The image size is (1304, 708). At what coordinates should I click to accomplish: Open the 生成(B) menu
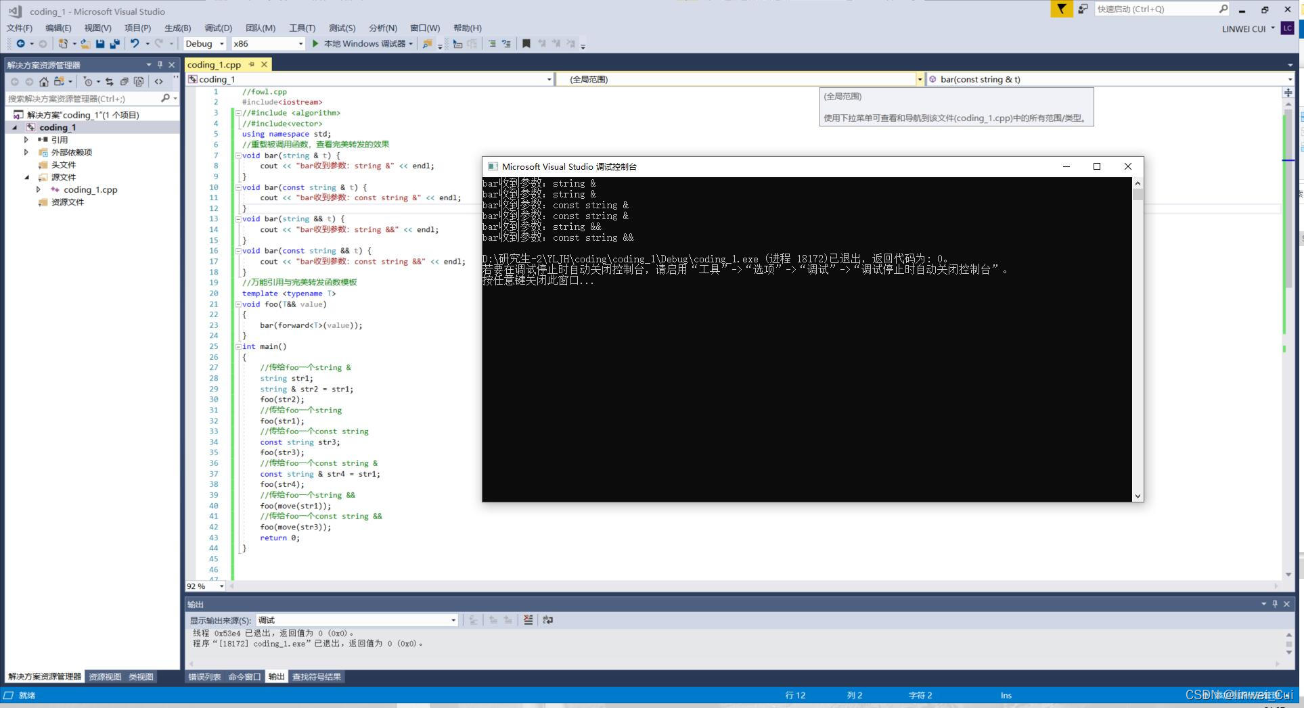click(x=177, y=28)
